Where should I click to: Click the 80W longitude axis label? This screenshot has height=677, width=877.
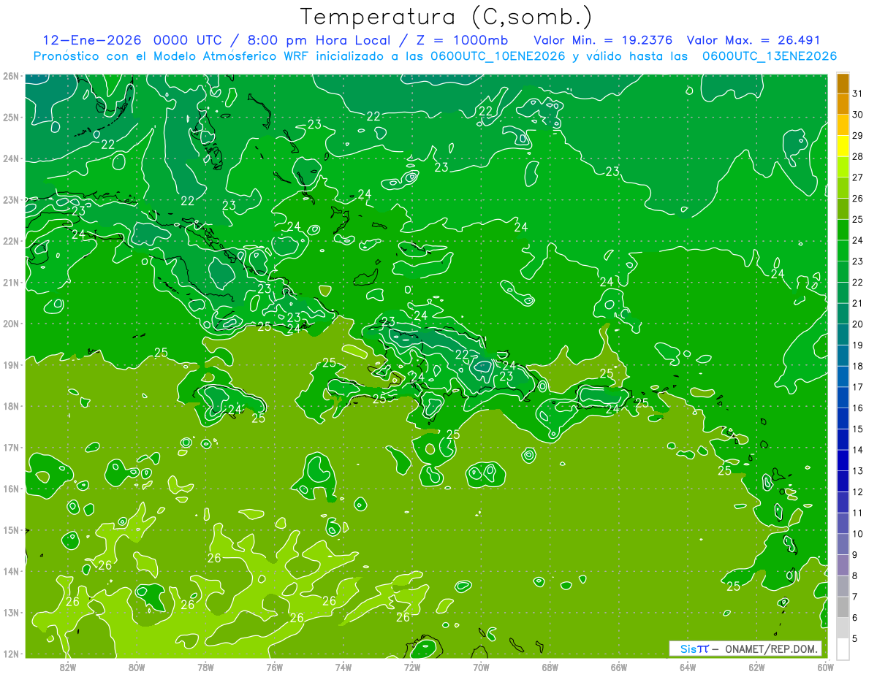(137, 666)
